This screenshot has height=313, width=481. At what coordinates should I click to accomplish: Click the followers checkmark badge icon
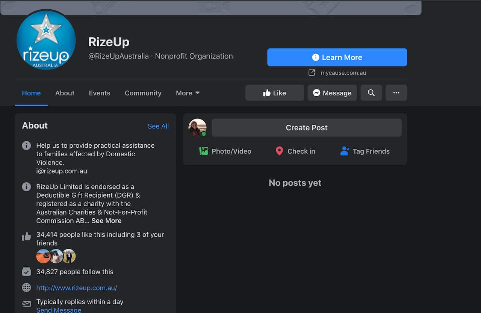point(26,271)
